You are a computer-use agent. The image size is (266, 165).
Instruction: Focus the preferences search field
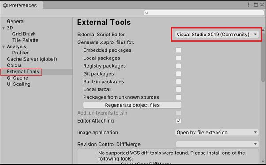[204, 13]
